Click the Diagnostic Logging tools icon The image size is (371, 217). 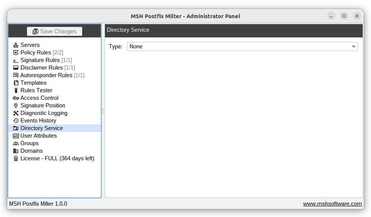click(x=16, y=113)
